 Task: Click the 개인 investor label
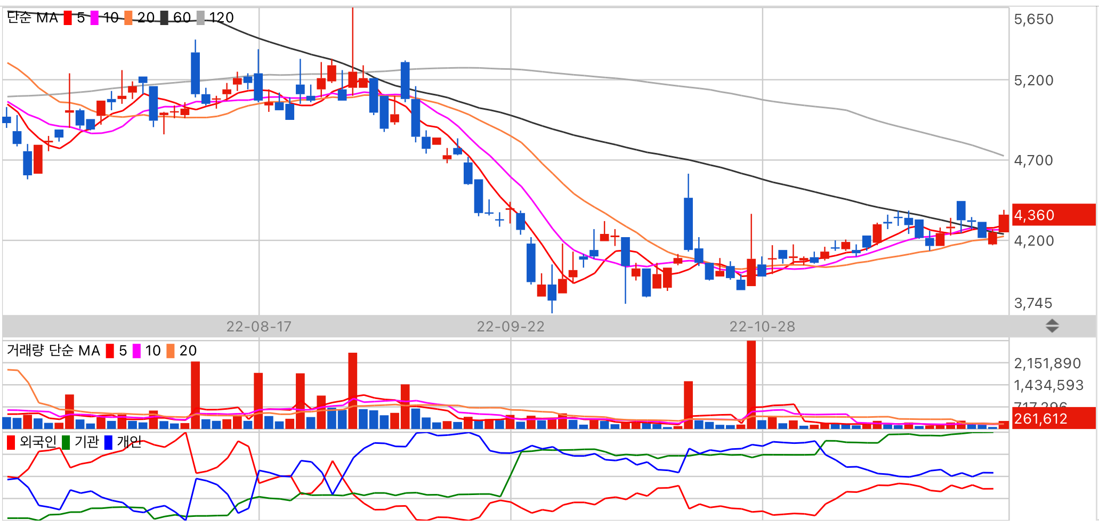click(x=130, y=442)
